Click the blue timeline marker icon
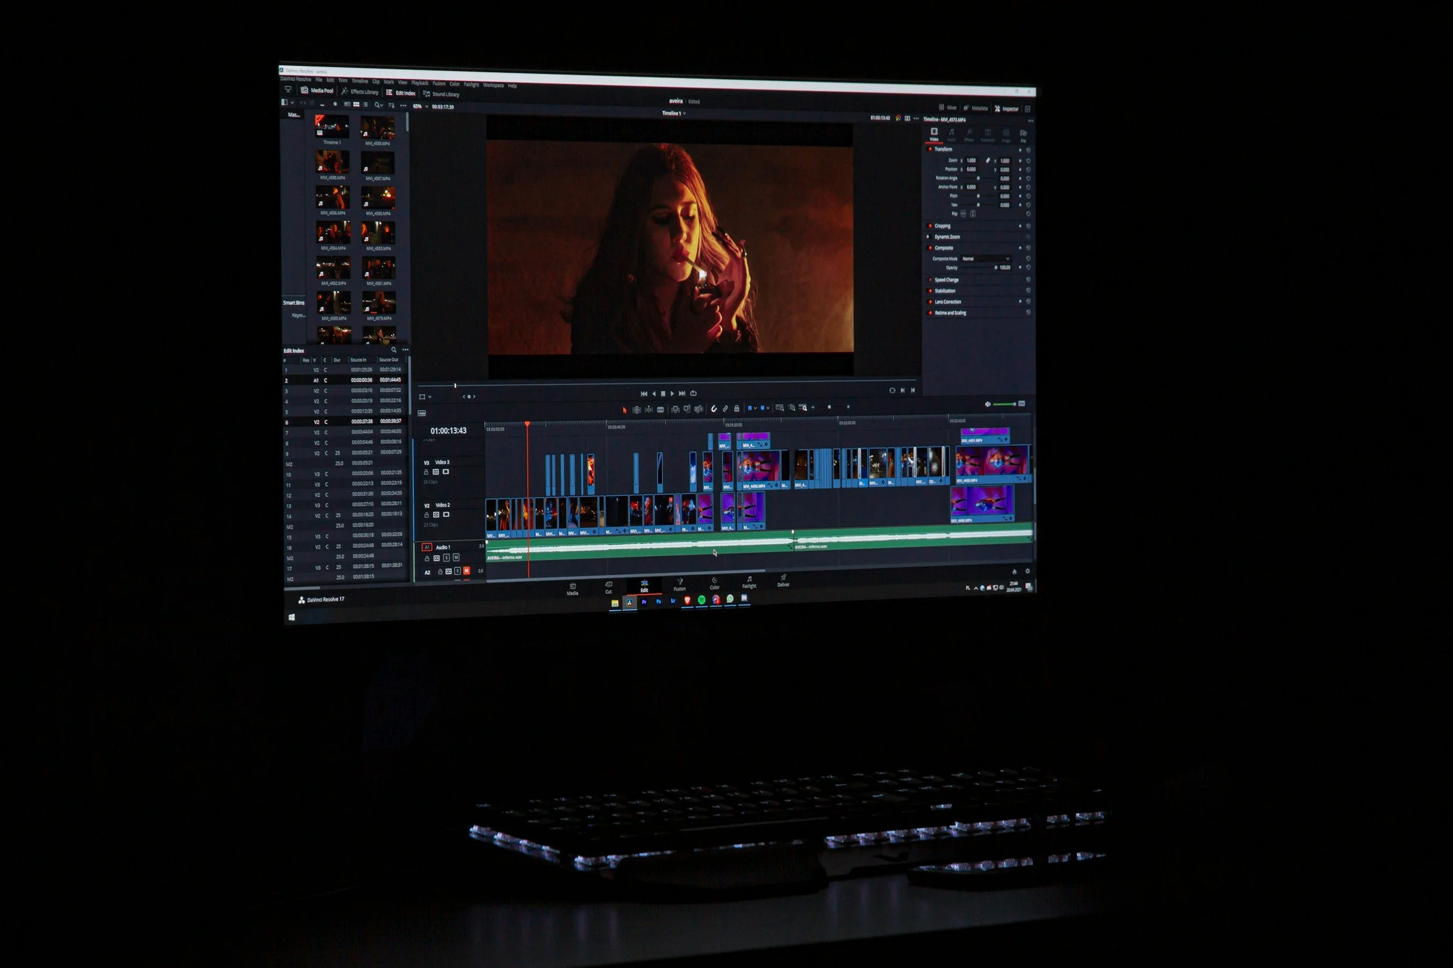 click(764, 408)
